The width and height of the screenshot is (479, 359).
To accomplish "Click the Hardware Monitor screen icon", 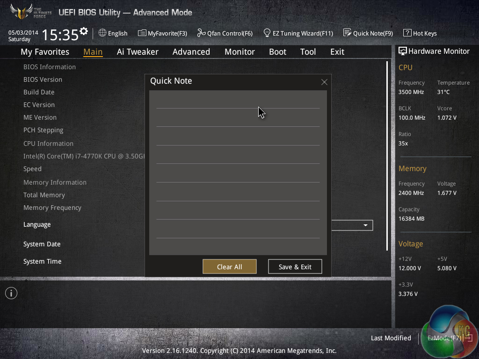I will tap(403, 51).
